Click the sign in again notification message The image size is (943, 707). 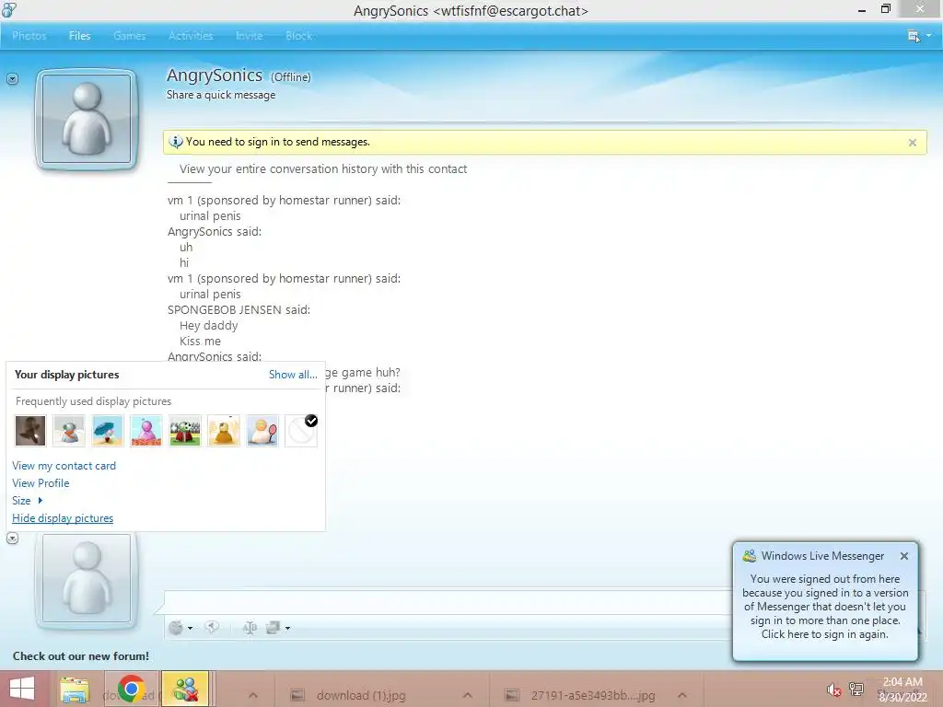[824, 607]
